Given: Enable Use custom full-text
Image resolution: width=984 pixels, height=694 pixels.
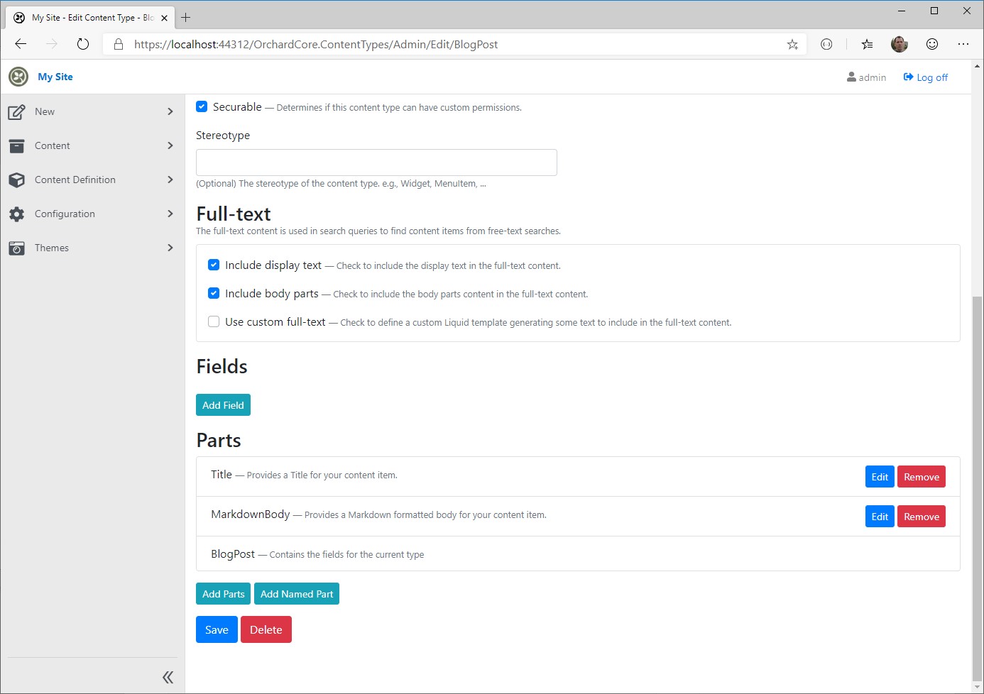Looking at the screenshot, I should 214,321.
